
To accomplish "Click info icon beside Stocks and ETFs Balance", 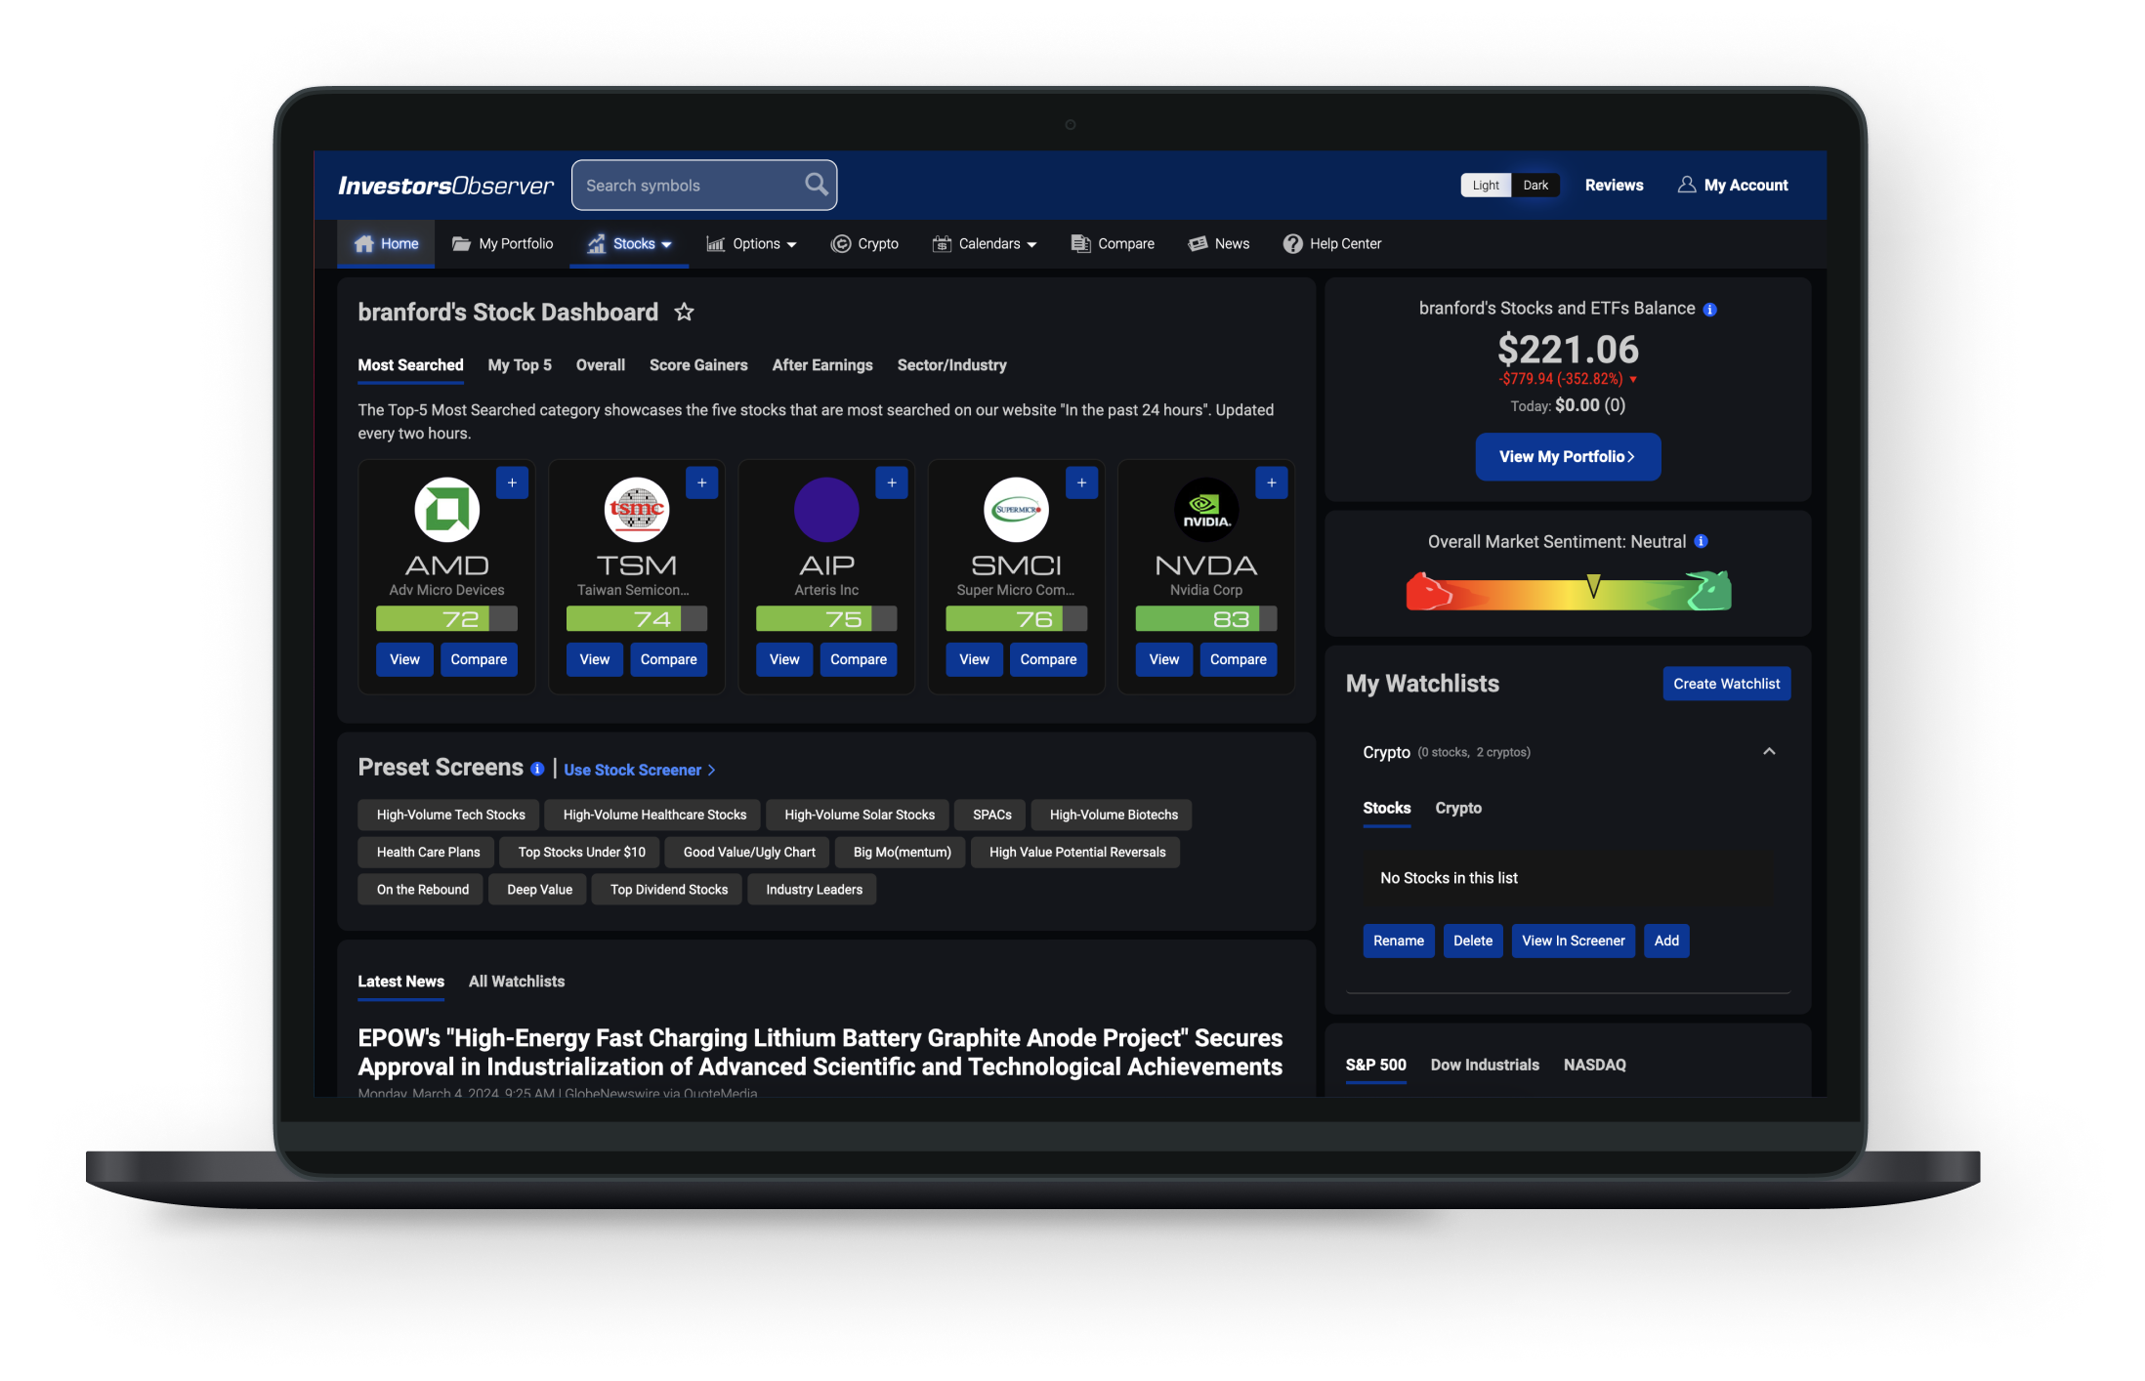I will [1709, 310].
